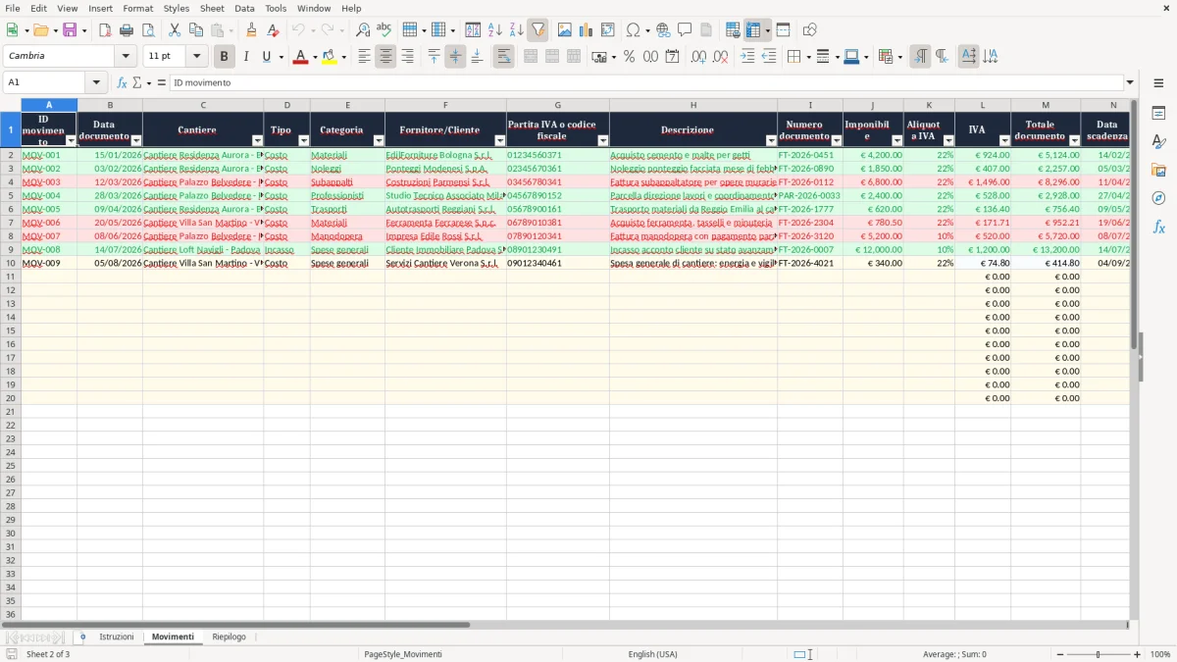Export directly as PDF
1177x662 pixels.
(x=105, y=30)
